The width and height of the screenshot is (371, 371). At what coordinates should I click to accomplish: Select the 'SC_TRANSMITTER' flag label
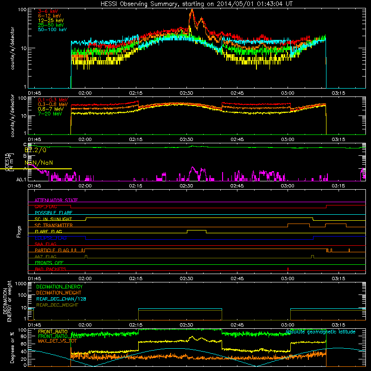pos(54,225)
